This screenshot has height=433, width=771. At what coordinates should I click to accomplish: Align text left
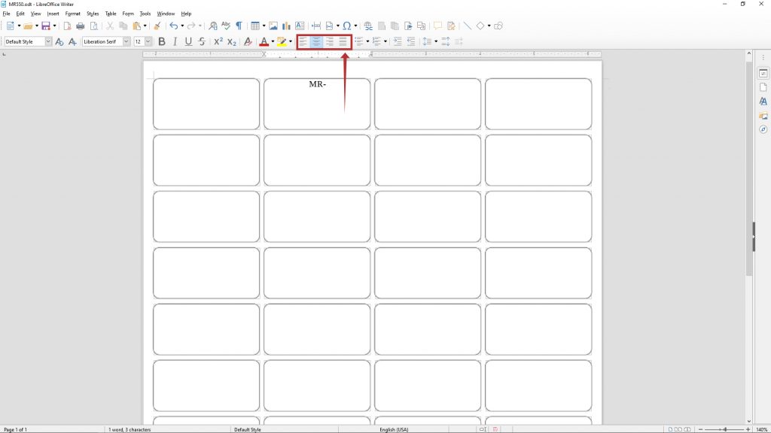tap(303, 42)
